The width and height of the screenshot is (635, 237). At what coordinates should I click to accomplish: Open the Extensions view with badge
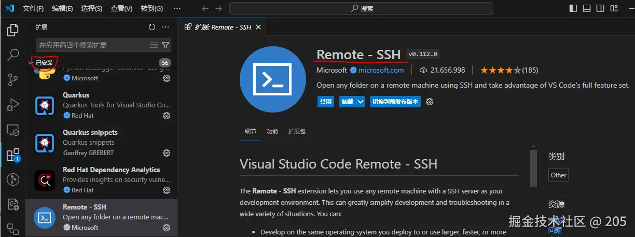click(12, 155)
